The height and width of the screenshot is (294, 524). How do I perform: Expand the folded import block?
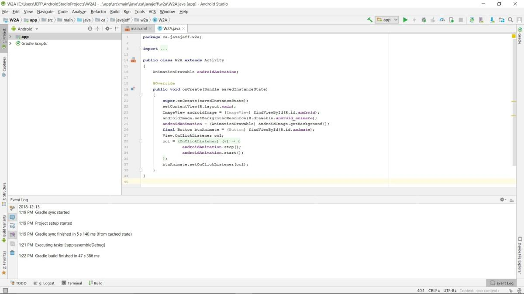pos(141,49)
